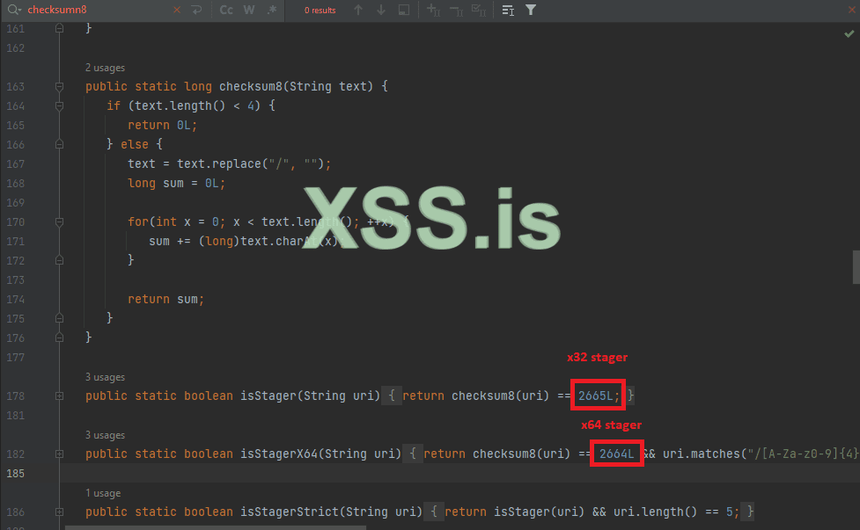Toggle Regex (.*) search option

tap(271, 10)
